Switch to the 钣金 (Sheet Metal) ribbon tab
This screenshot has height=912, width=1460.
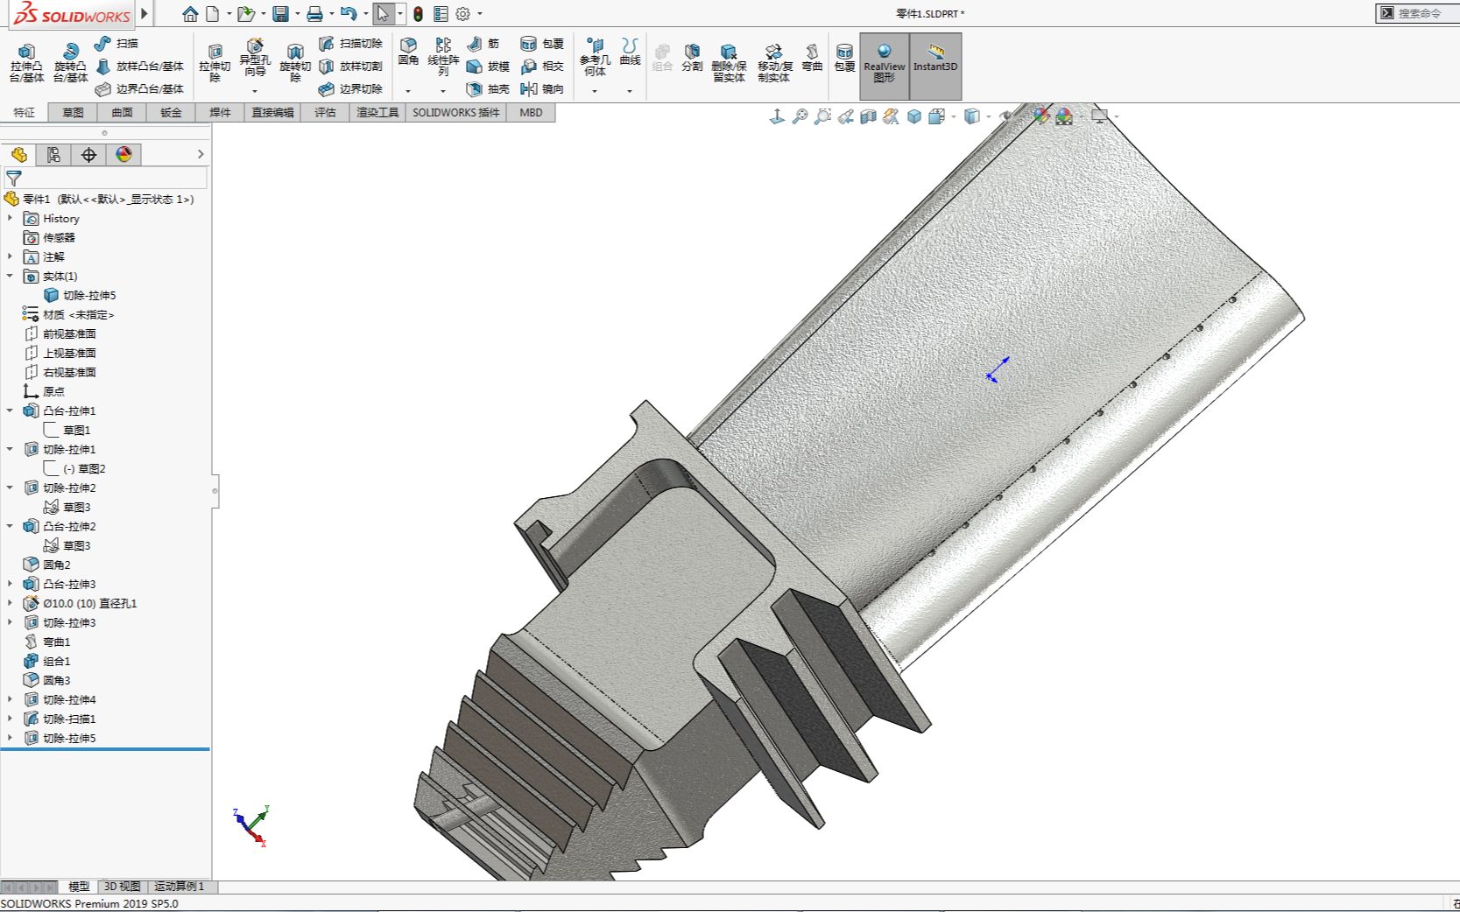pyautogui.click(x=170, y=112)
